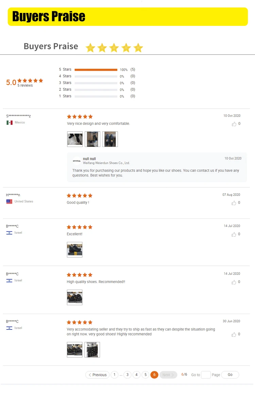View shoe photo under the 'Excellent!' review
This screenshot has width=255, height=395.
74,250
